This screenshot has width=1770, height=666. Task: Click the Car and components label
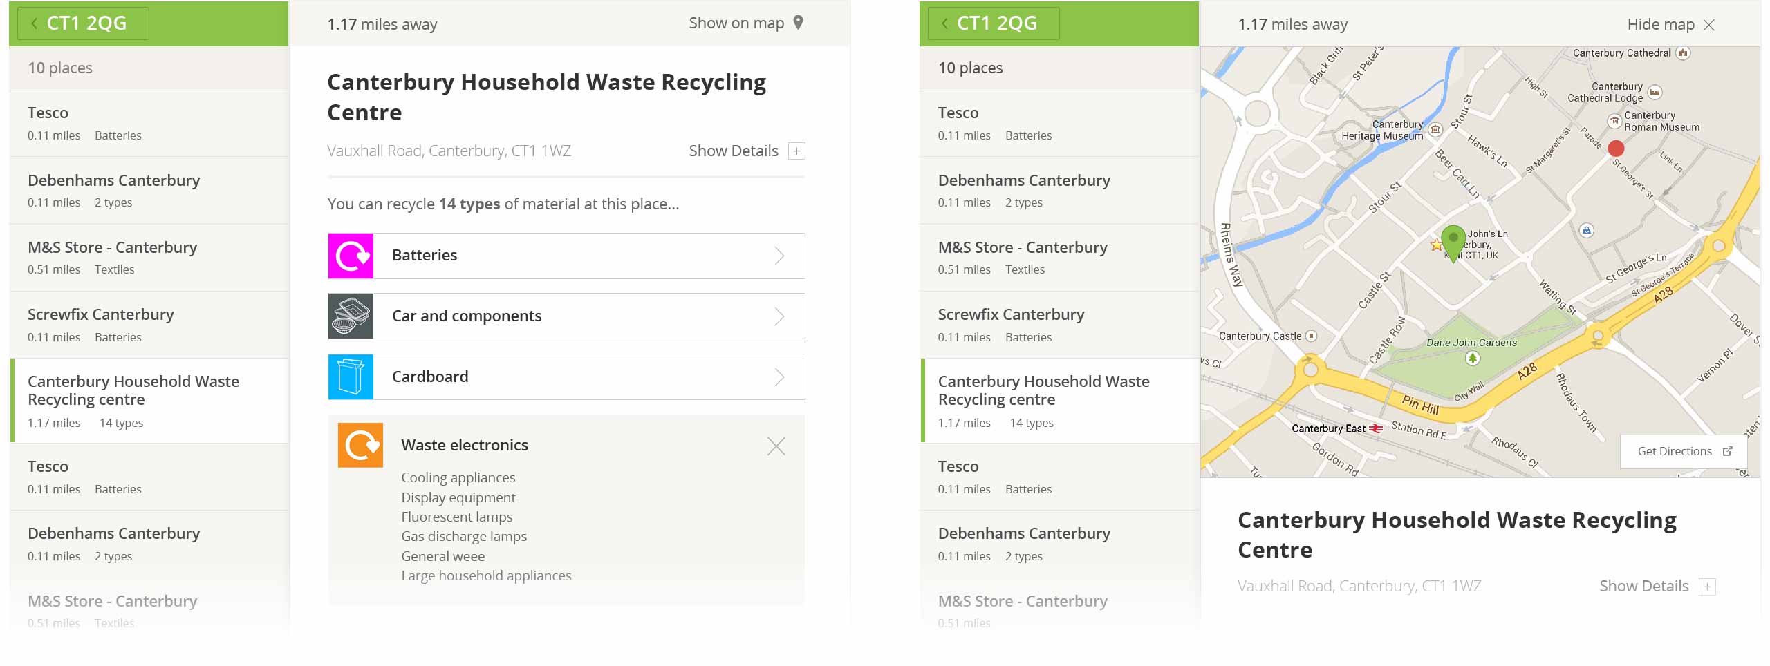[x=467, y=316]
